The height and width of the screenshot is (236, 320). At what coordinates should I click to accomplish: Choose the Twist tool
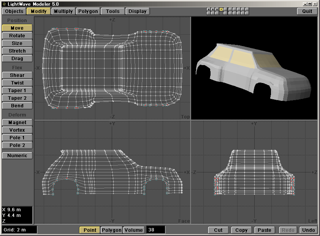tap(17, 83)
